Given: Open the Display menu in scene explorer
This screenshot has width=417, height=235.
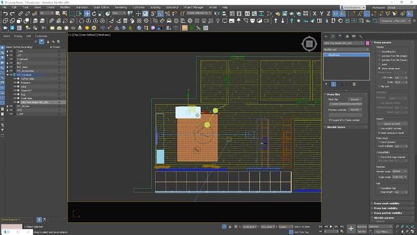Looking at the screenshot, I should click(x=18, y=36).
